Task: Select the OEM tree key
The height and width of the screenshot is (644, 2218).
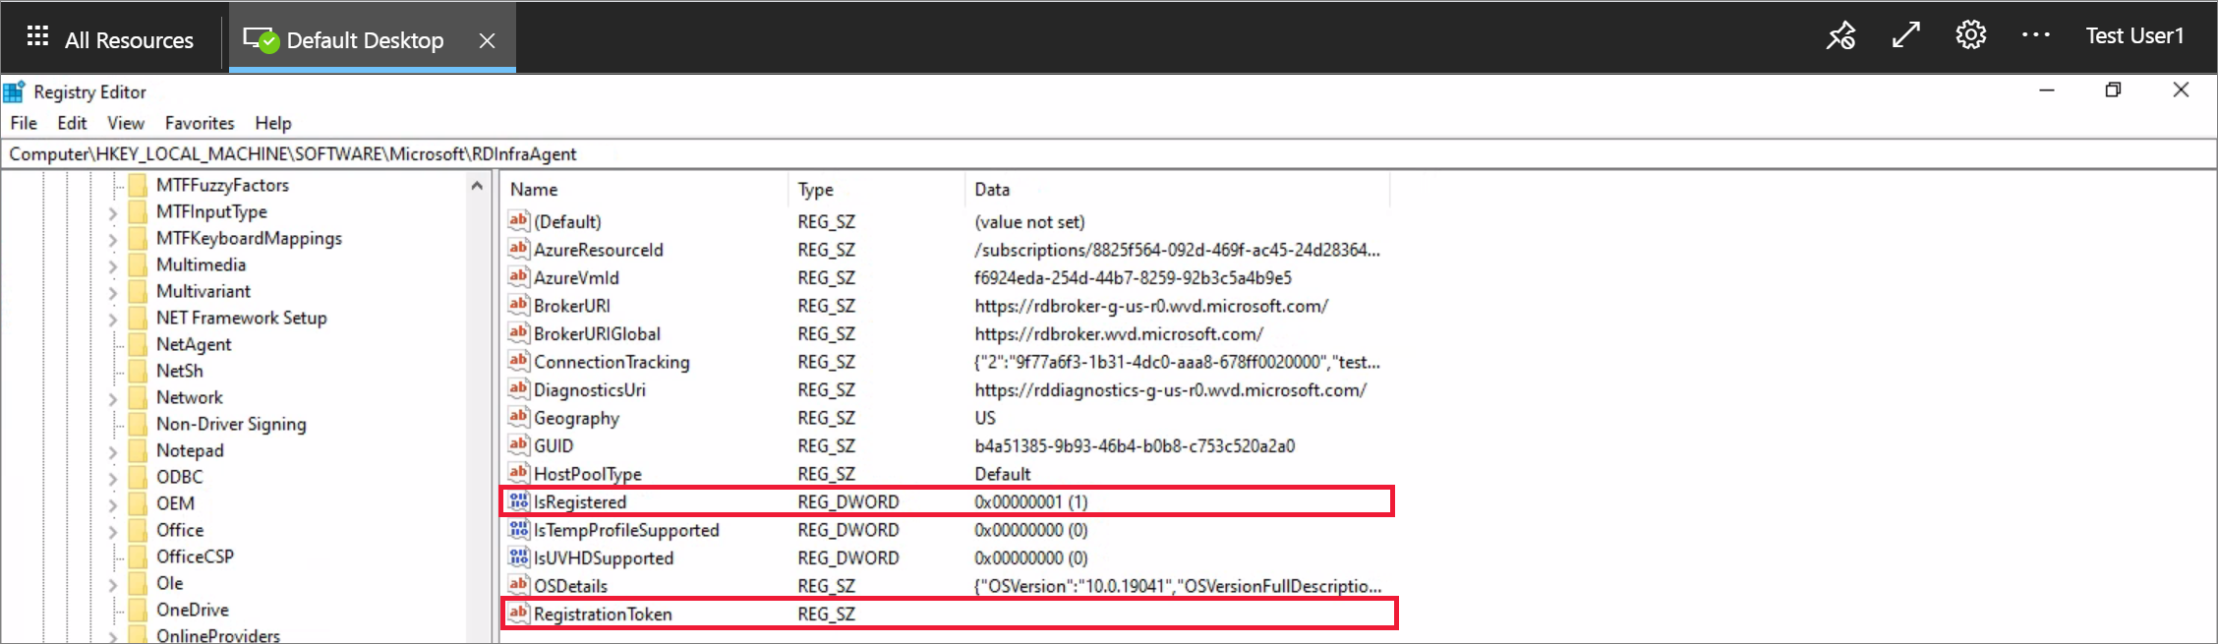Action: coord(175,503)
